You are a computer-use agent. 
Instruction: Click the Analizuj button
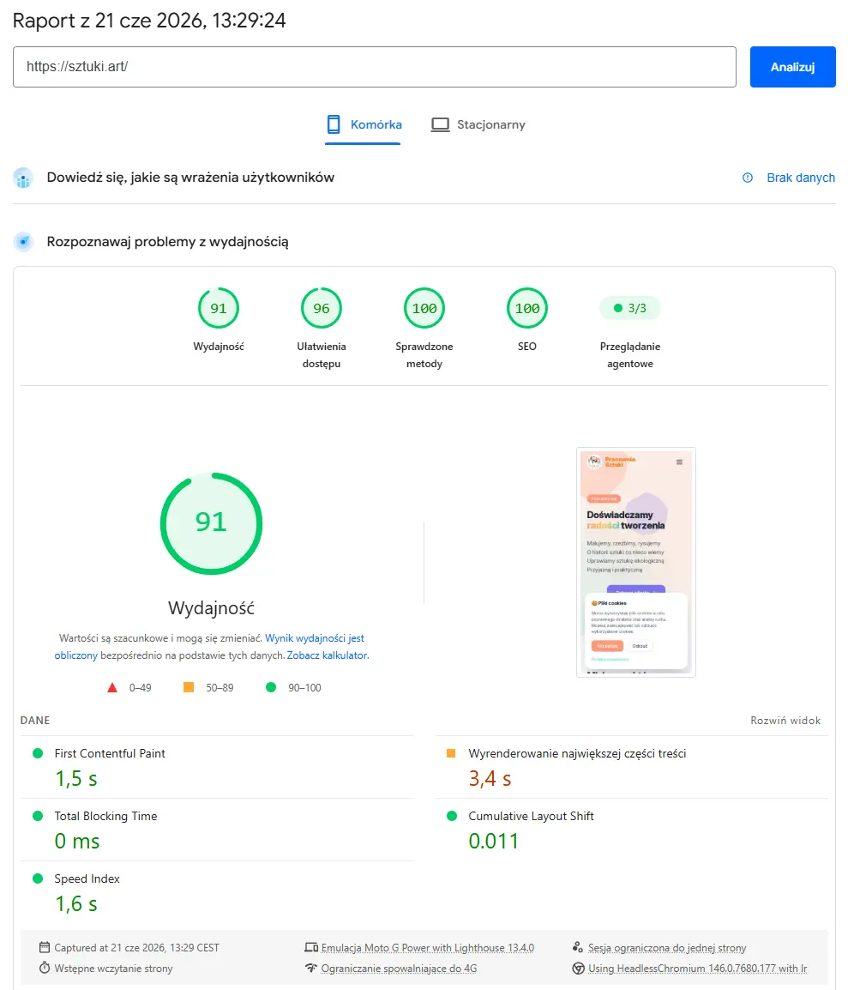(792, 67)
